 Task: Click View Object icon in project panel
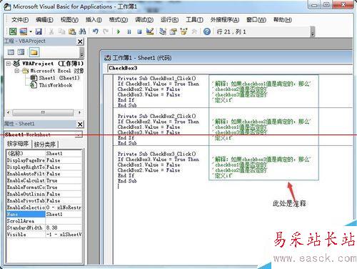click(21, 52)
